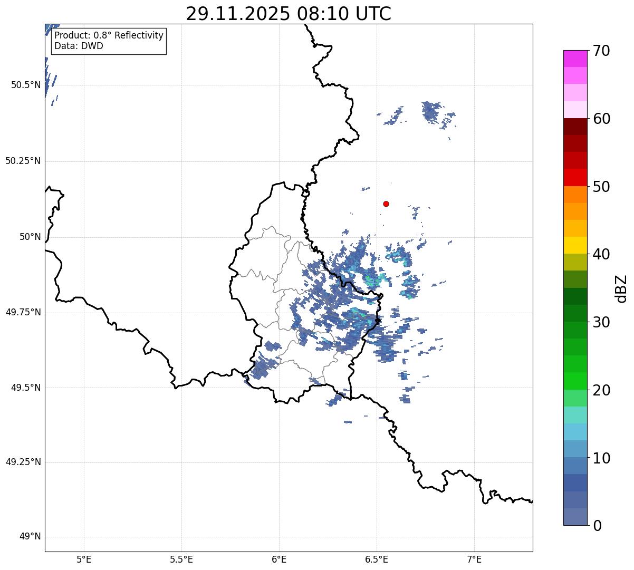Click the 50.25°N latitude label
The width and height of the screenshot is (634, 570).
[23, 161]
